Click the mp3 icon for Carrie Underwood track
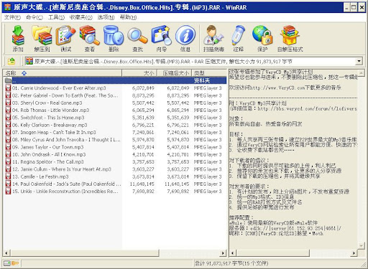 (x=8, y=88)
